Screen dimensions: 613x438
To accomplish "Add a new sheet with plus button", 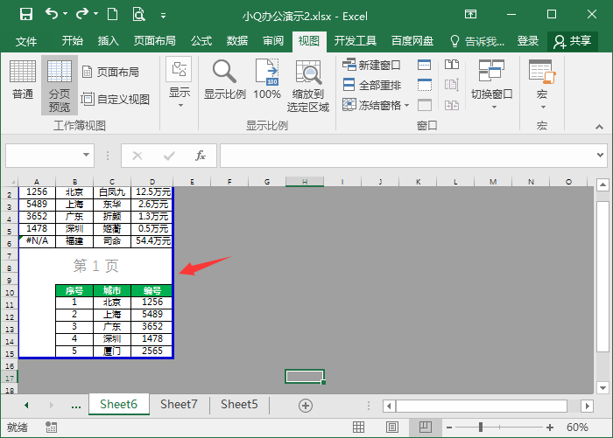I will [306, 405].
